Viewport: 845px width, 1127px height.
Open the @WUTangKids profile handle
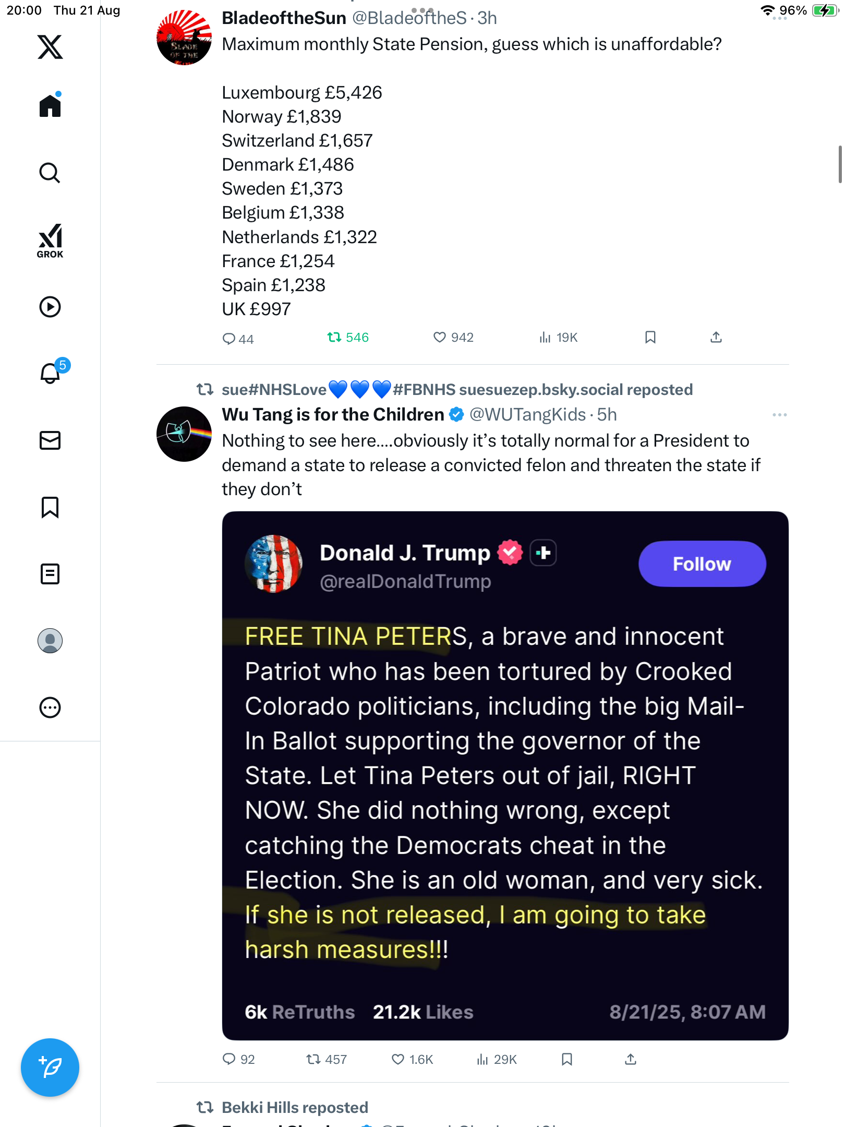527,415
